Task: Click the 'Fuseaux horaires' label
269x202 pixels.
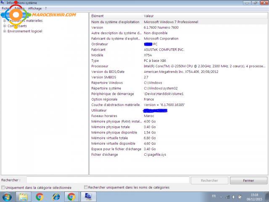Action: pyautogui.click(x=104, y=116)
